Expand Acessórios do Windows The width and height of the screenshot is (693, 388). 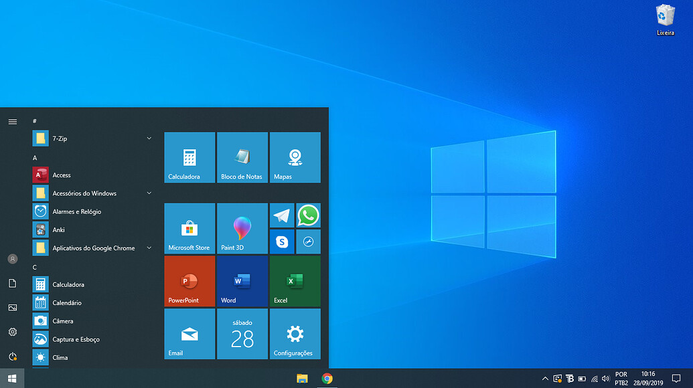pyautogui.click(x=149, y=193)
